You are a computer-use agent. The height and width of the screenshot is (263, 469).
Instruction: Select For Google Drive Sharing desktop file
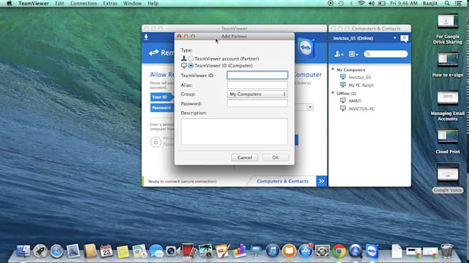click(x=448, y=29)
